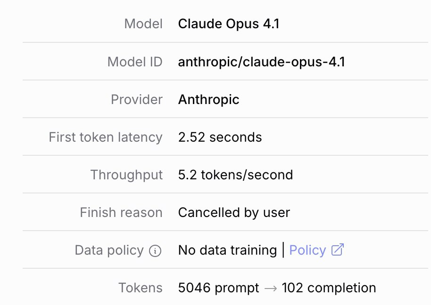Click the 'Provider' row label
Viewport: 431px width, 305px height.
point(136,99)
